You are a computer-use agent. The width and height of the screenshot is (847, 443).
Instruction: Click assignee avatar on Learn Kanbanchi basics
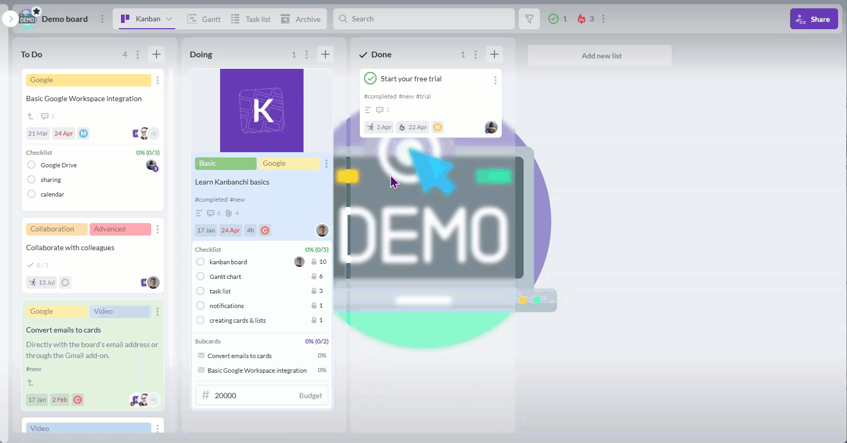(322, 230)
